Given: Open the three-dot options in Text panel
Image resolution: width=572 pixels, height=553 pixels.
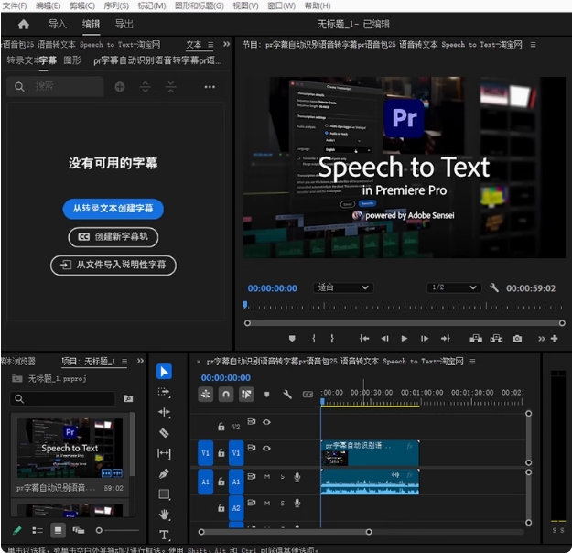Looking at the screenshot, I should 210,87.
